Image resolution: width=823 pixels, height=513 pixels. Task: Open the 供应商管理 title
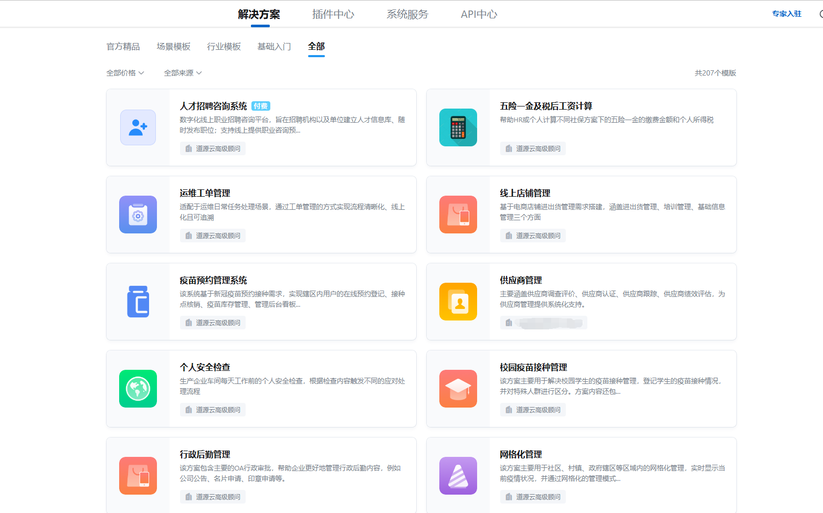521,280
